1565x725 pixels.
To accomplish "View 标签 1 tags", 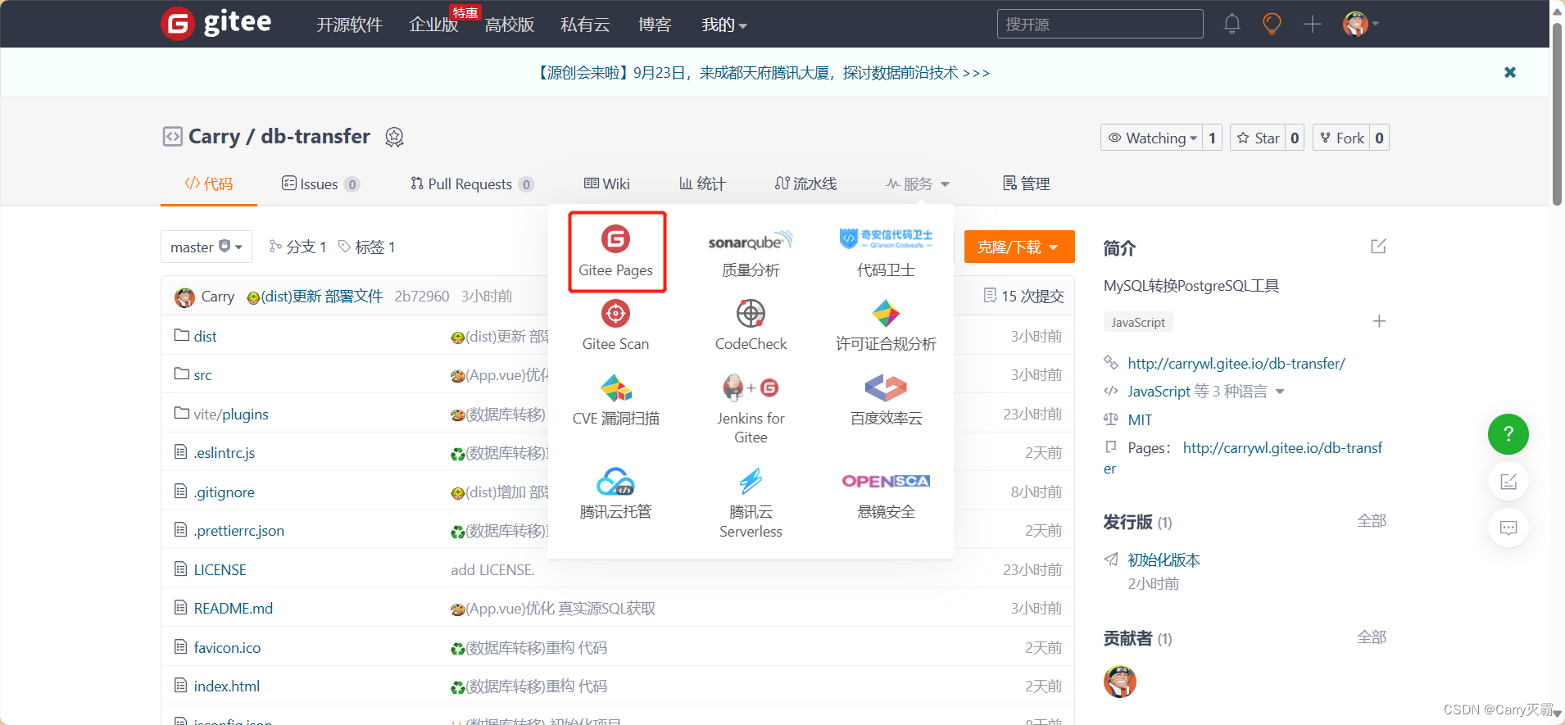I will 367,247.
